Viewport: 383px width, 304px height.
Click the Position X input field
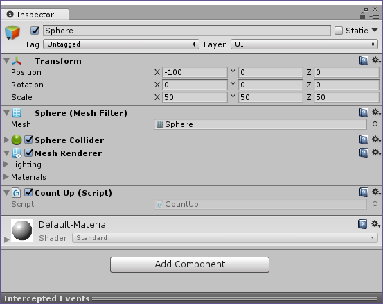(x=195, y=72)
